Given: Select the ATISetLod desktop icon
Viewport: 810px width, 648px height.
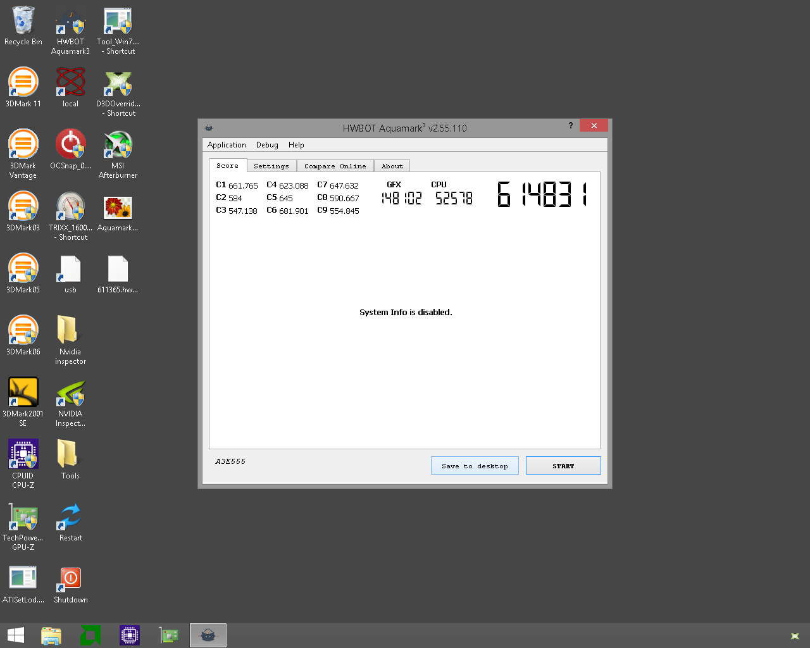Looking at the screenshot, I should [x=23, y=583].
